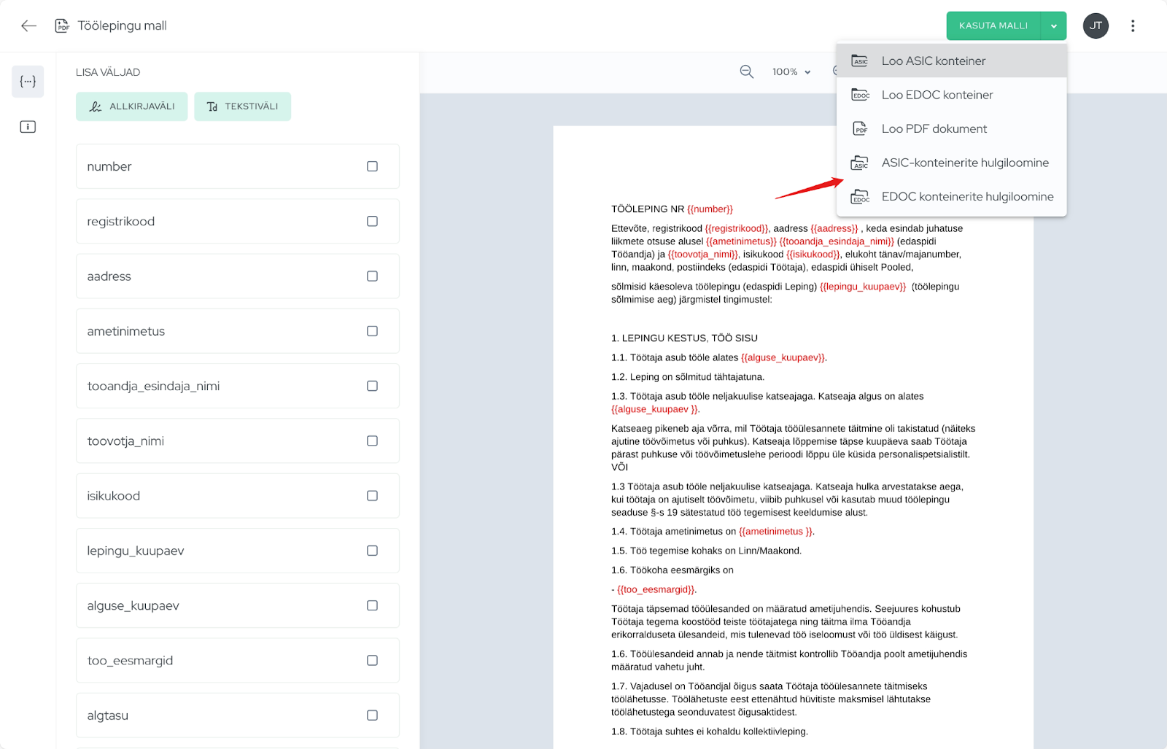
Task: Choose Loo EDOC konteiner from menu
Action: click(937, 95)
